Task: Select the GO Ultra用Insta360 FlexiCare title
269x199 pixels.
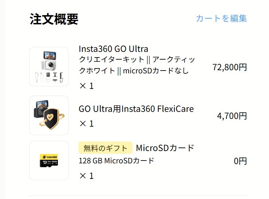Action: (136, 109)
